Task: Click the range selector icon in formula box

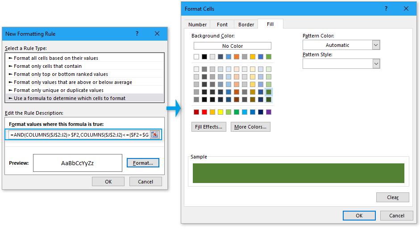Action: pos(155,135)
